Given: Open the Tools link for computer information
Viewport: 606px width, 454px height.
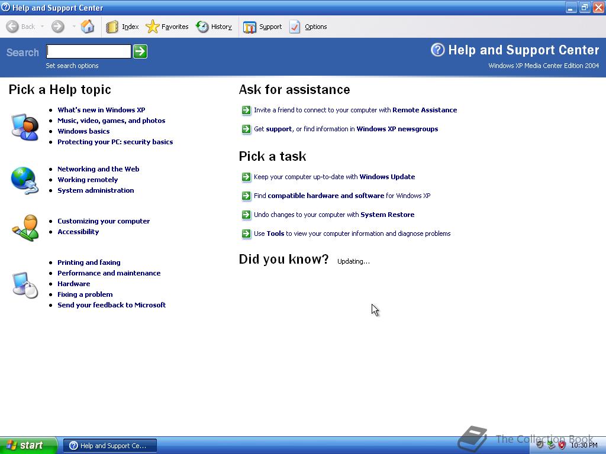Looking at the screenshot, I should point(275,234).
